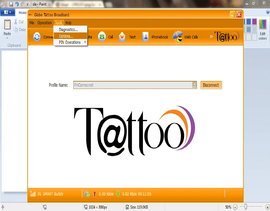The image size is (270, 211).
Task: Launch Web Calls smiley icon
Action: pos(178,37)
